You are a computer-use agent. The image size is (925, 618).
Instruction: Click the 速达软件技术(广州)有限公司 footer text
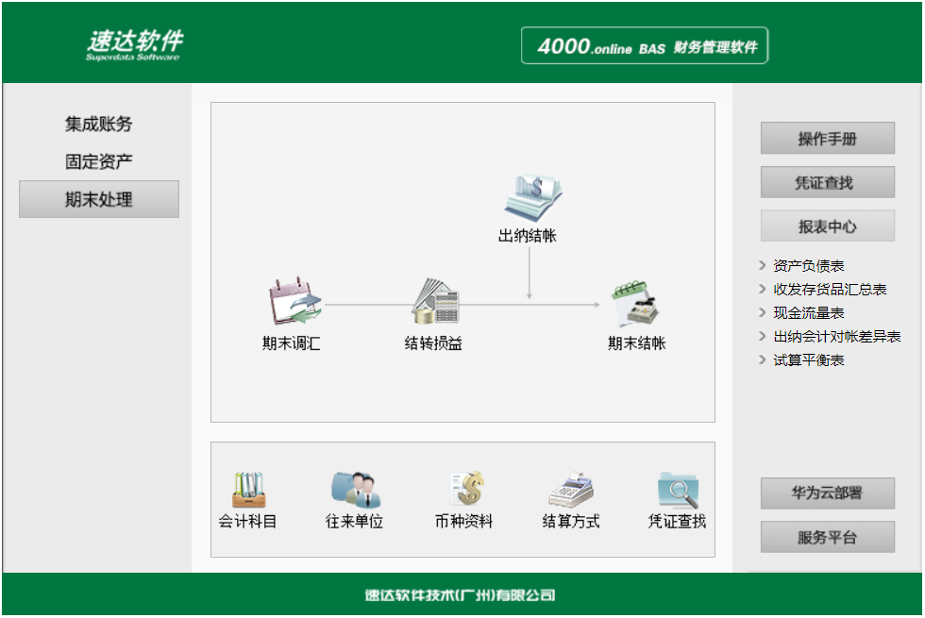point(460,595)
